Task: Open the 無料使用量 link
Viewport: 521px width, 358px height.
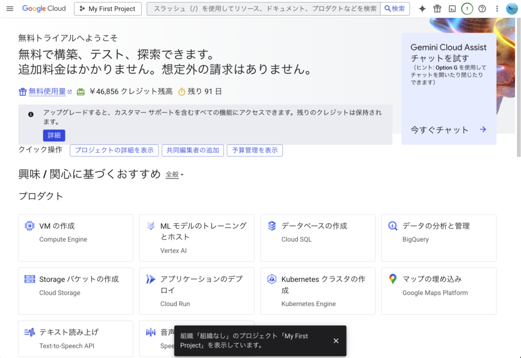Action: (x=47, y=92)
